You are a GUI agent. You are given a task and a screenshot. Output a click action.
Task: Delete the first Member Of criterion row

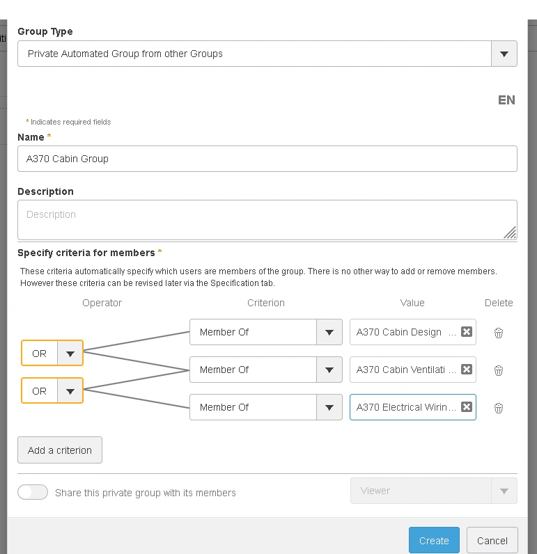click(499, 333)
